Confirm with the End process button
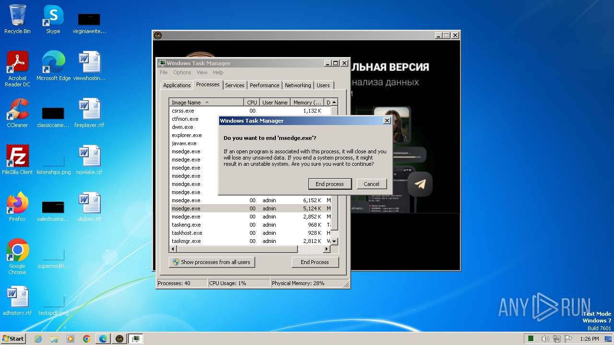The width and height of the screenshot is (614, 345). pyautogui.click(x=330, y=184)
